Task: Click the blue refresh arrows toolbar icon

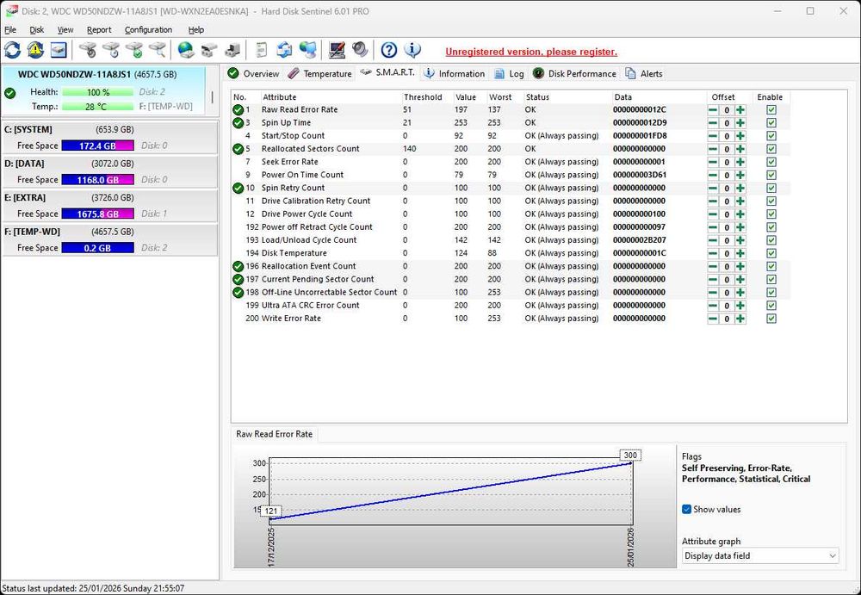Action: point(13,50)
